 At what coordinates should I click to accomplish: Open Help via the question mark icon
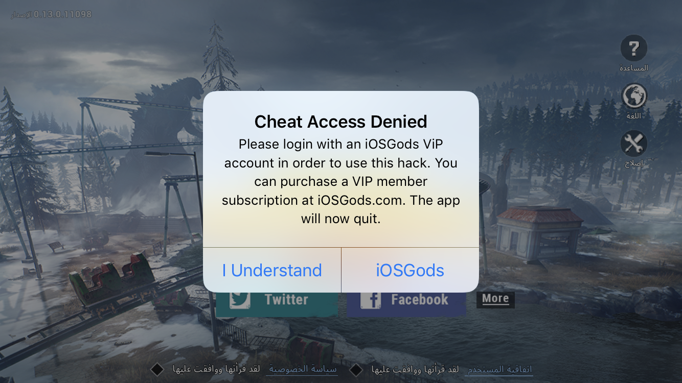pyautogui.click(x=633, y=49)
